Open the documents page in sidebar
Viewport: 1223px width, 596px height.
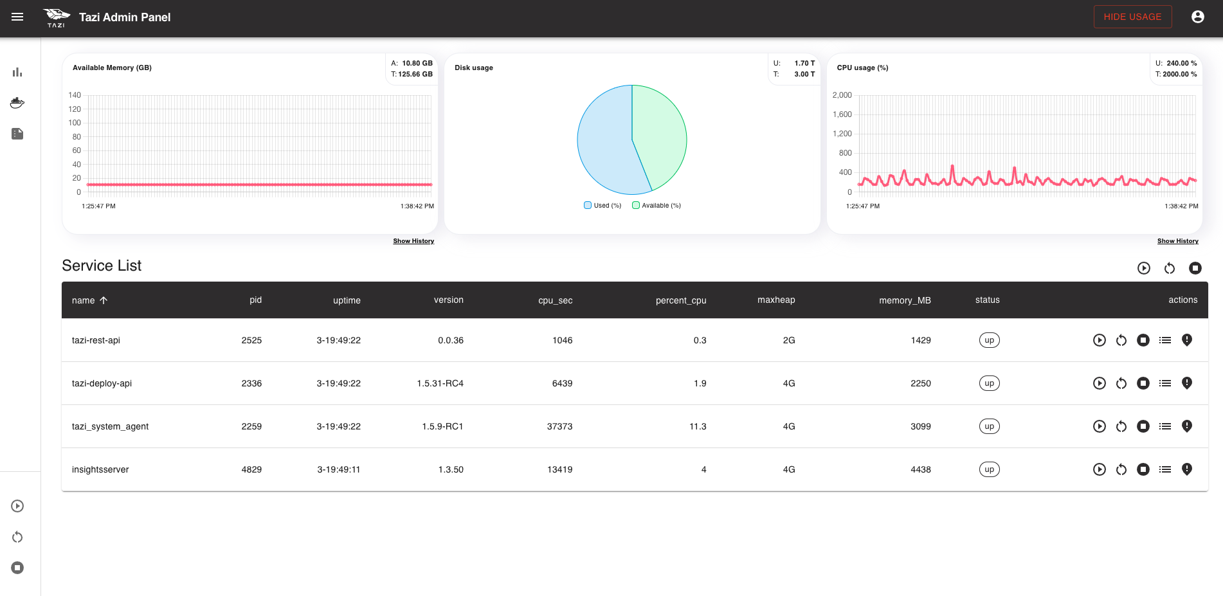point(17,134)
